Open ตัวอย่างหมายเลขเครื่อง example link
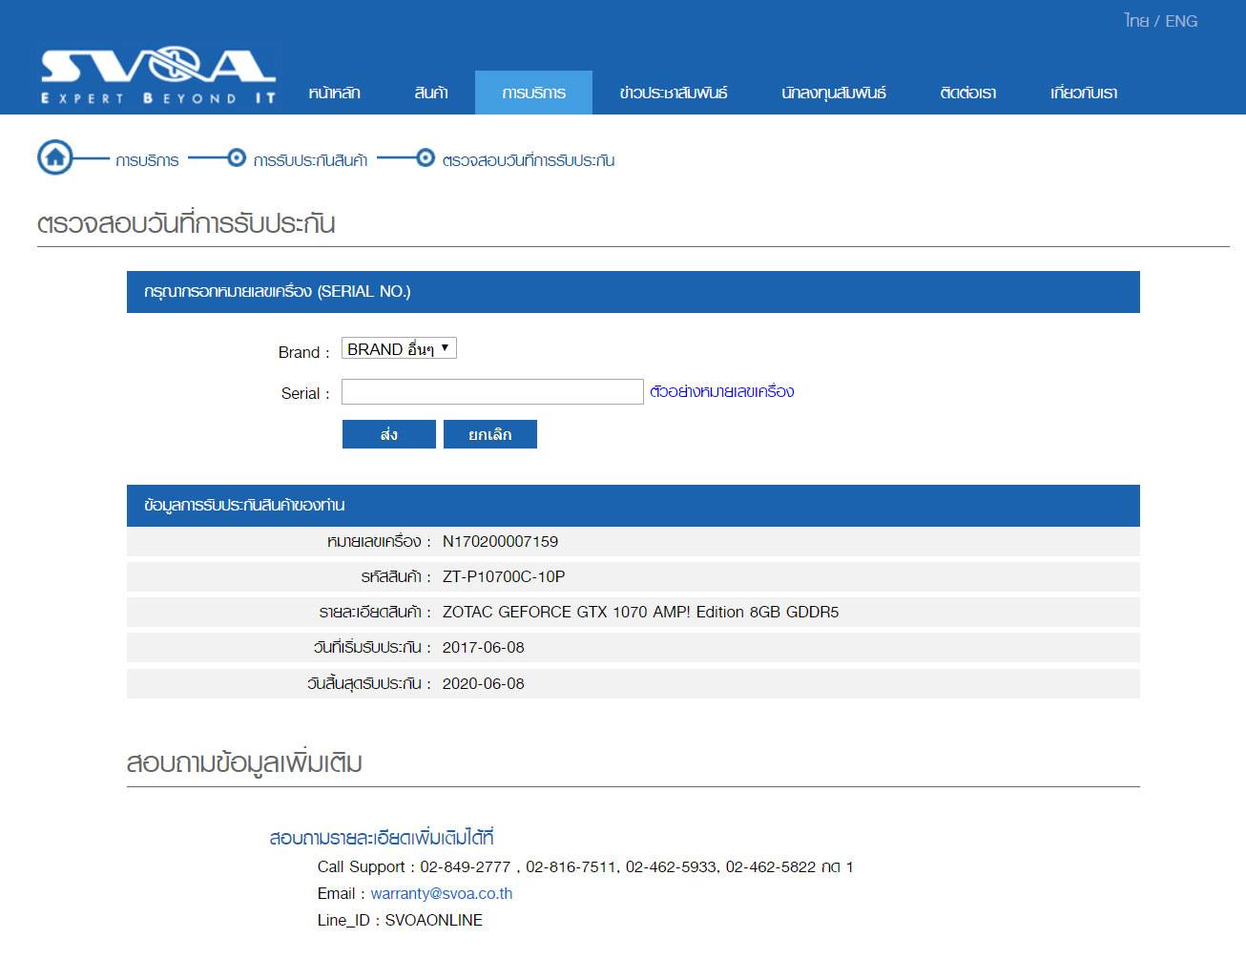Viewport: 1246px width, 959px height. [722, 391]
